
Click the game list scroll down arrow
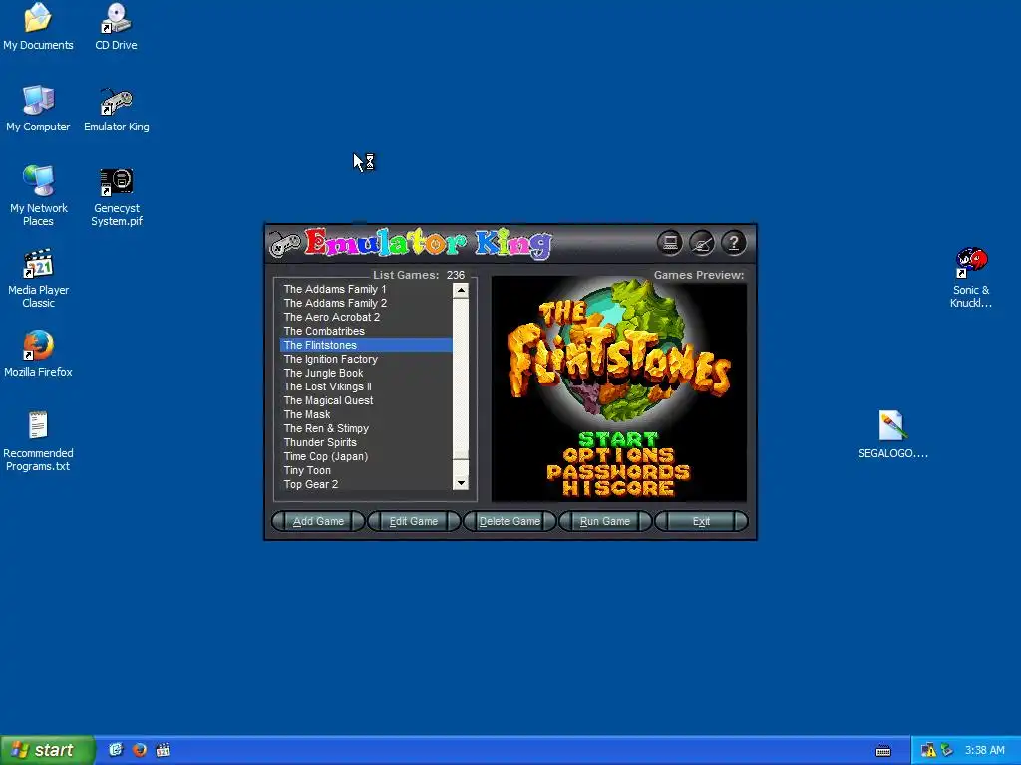[x=461, y=482]
